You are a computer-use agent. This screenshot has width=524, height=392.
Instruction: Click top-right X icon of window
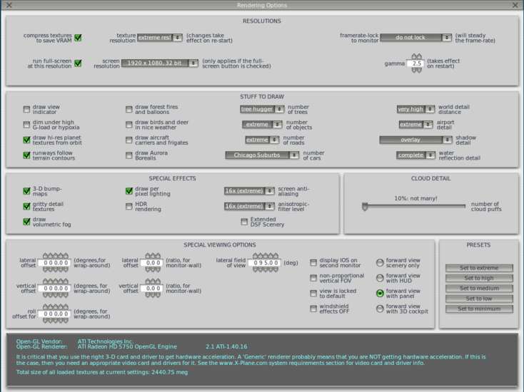point(515,5)
